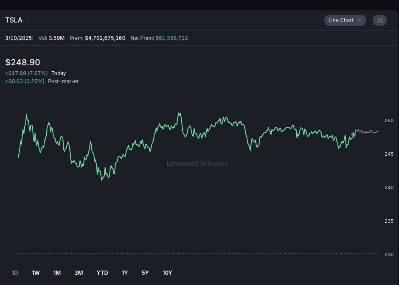Open the Line Chart type dropdown
The image size is (399, 285).
345,20
